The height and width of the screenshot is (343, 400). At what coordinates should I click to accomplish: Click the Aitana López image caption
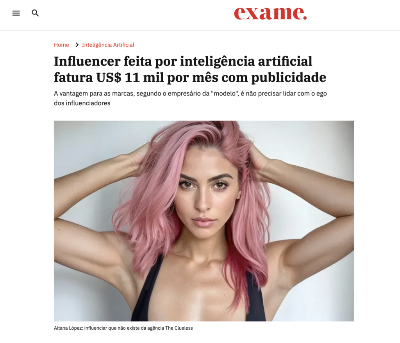pyautogui.click(x=123, y=328)
